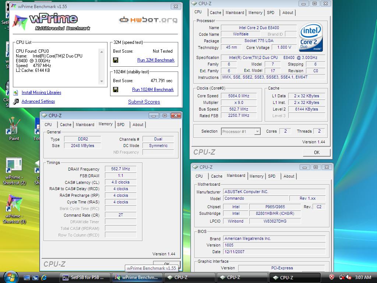
Task: Close the wPrime Benchmark window
Action: [176, 7]
